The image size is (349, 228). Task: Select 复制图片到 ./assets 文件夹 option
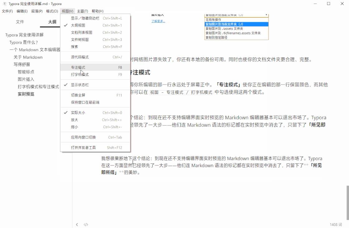(237, 28)
